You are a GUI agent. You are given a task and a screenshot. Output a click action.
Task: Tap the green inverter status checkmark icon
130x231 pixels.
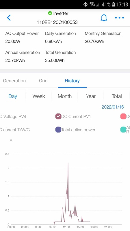(50, 13)
